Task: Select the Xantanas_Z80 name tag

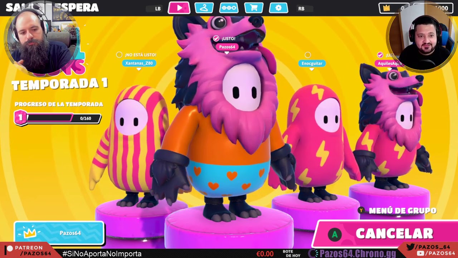Action: (139, 63)
